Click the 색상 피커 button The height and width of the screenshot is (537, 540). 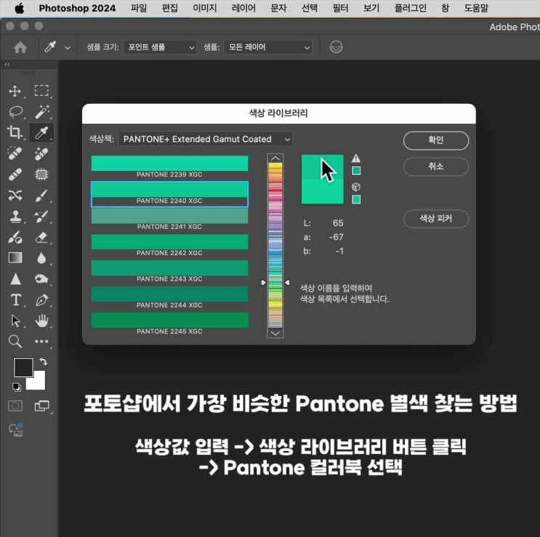tap(436, 219)
